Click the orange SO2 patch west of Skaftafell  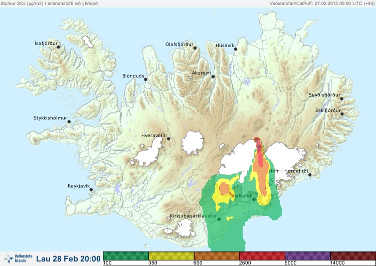click(225, 188)
